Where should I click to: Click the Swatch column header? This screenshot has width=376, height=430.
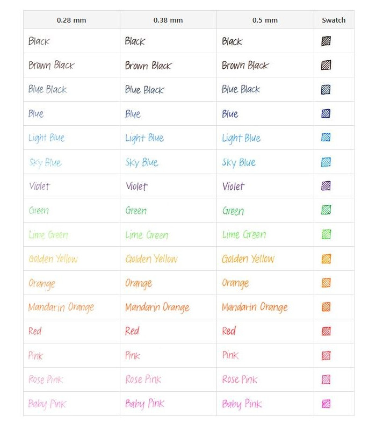(x=334, y=20)
